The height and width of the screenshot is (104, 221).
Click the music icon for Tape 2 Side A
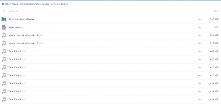pyautogui.click(x=4, y=67)
